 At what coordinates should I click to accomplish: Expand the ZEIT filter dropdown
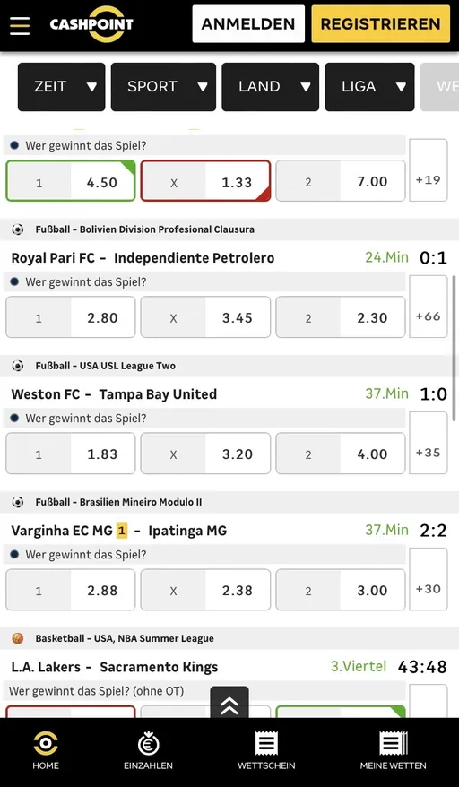(x=61, y=87)
